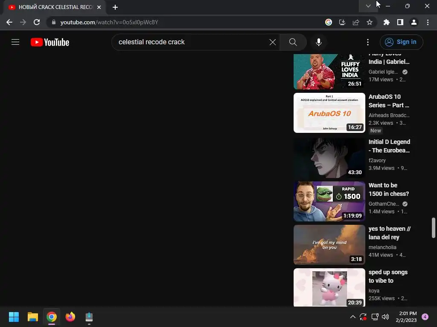Image resolution: width=437 pixels, height=327 pixels.
Task: Click yes to heaven // lana del rey title
Action: point(390,233)
